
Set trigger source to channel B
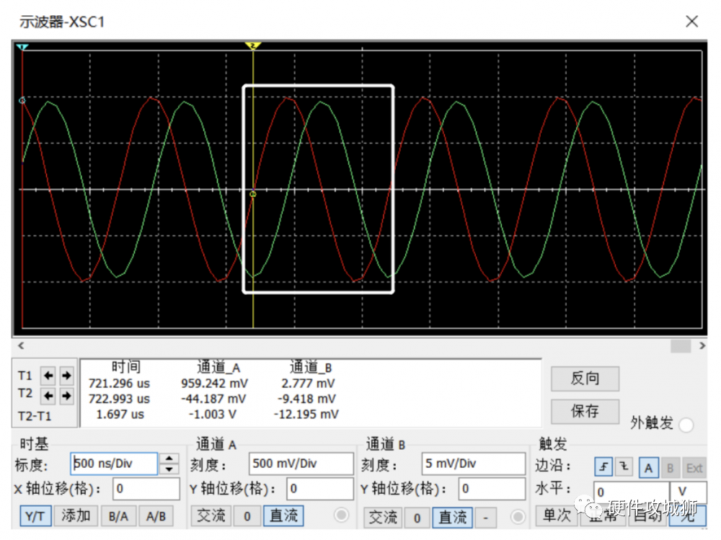click(x=670, y=468)
